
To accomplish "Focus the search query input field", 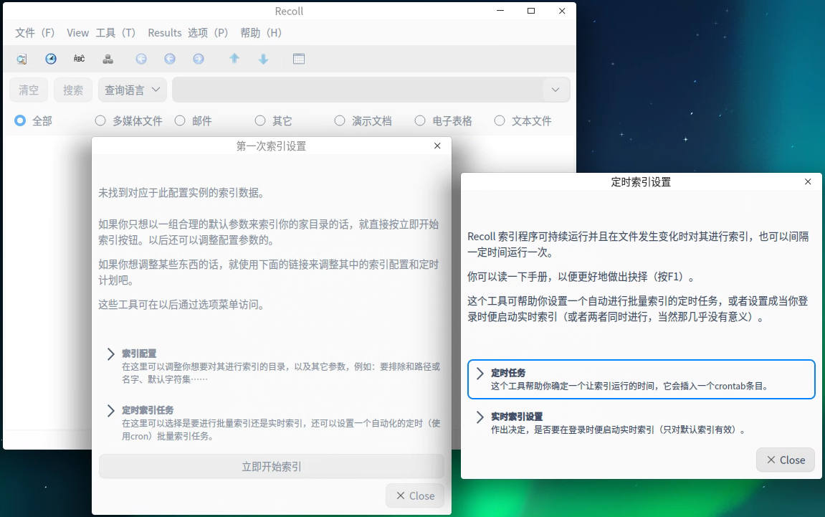I will [359, 90].
